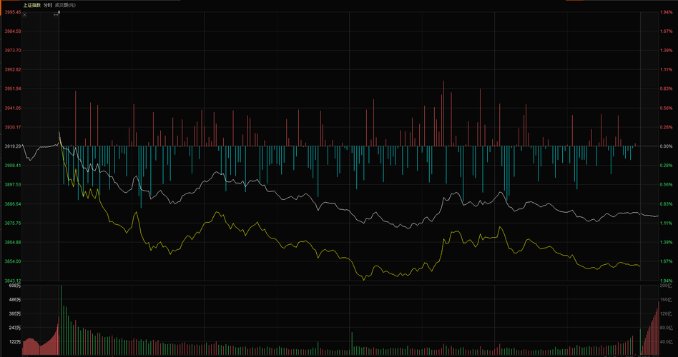The width and height of the screenshot is (678, 357).
Task: Click the 200亿 turnover axis label
Action: pos(666,286)
